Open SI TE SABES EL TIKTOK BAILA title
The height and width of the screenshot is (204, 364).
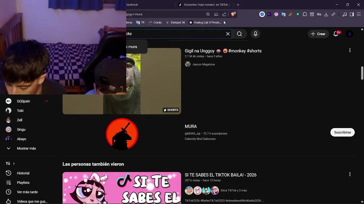tap(221, 175)
